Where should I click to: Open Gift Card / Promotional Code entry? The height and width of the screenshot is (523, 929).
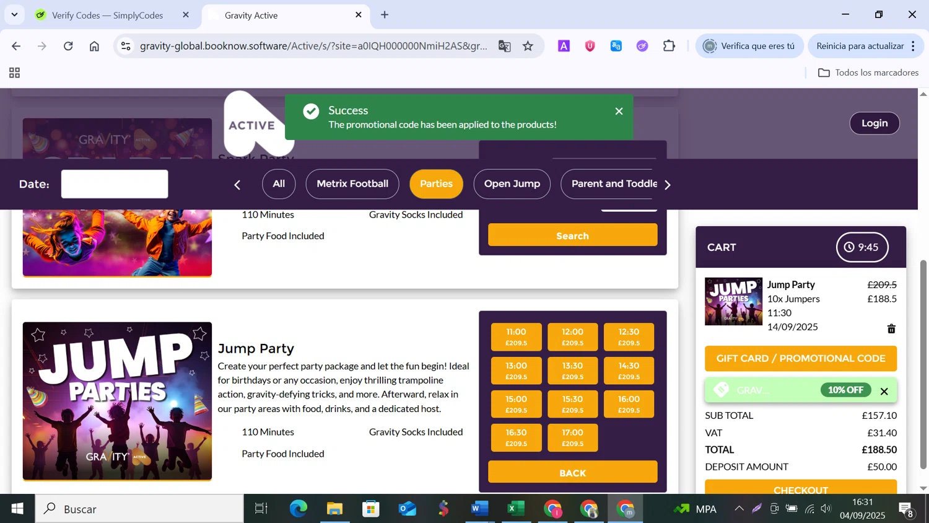[x=800, y=358]
